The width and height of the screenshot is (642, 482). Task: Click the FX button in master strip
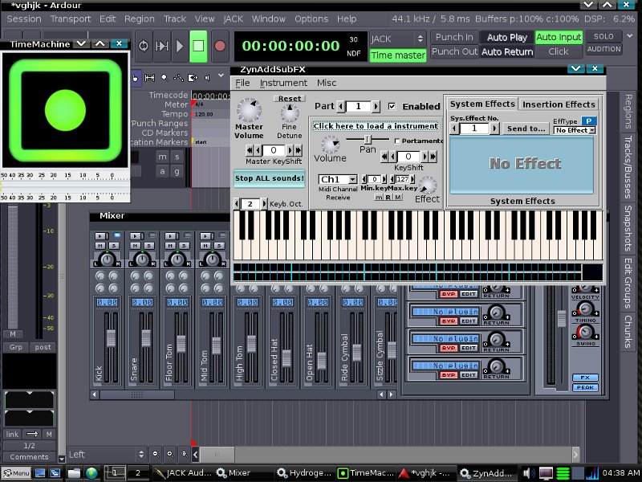pos(585,378)
